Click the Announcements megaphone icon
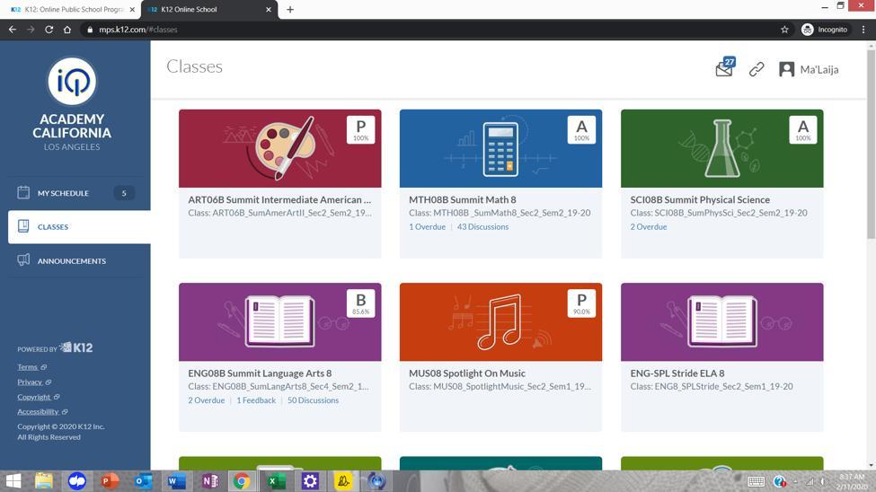This screenshot has height=492, width=876. [x=23, y=260]
